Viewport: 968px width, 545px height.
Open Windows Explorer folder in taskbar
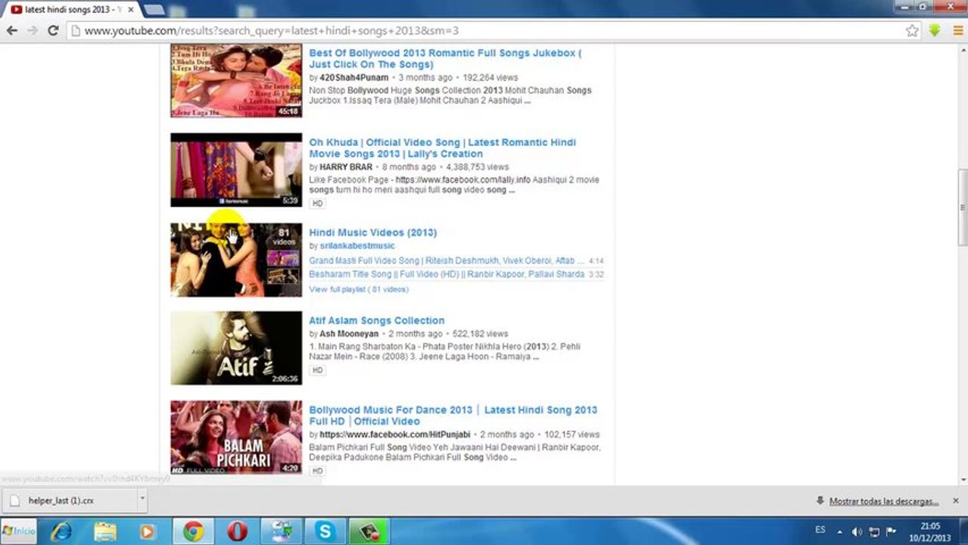pos(105,531)
